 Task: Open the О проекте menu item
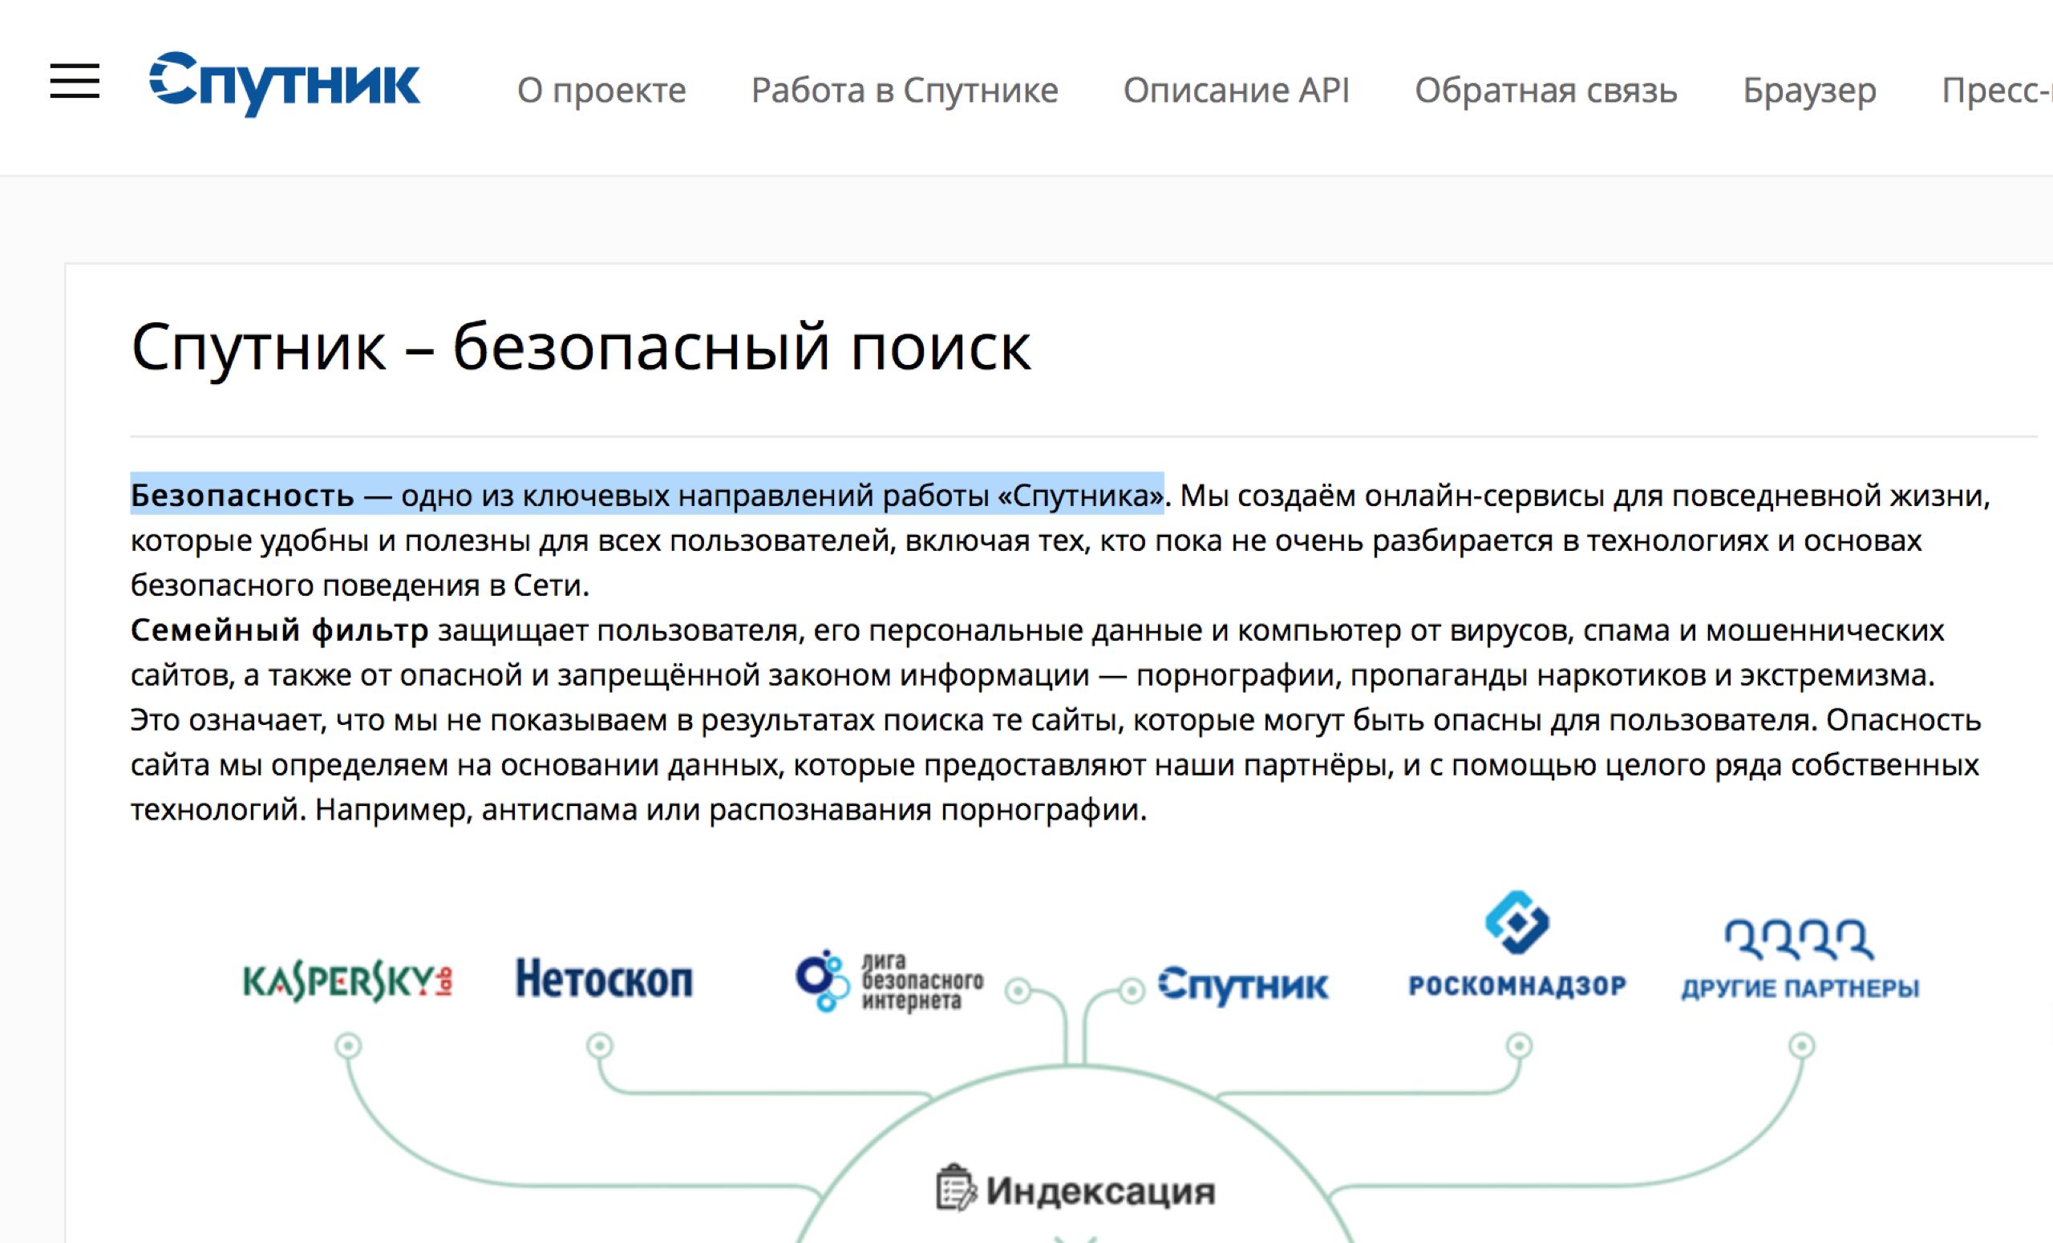click(601, 90)
